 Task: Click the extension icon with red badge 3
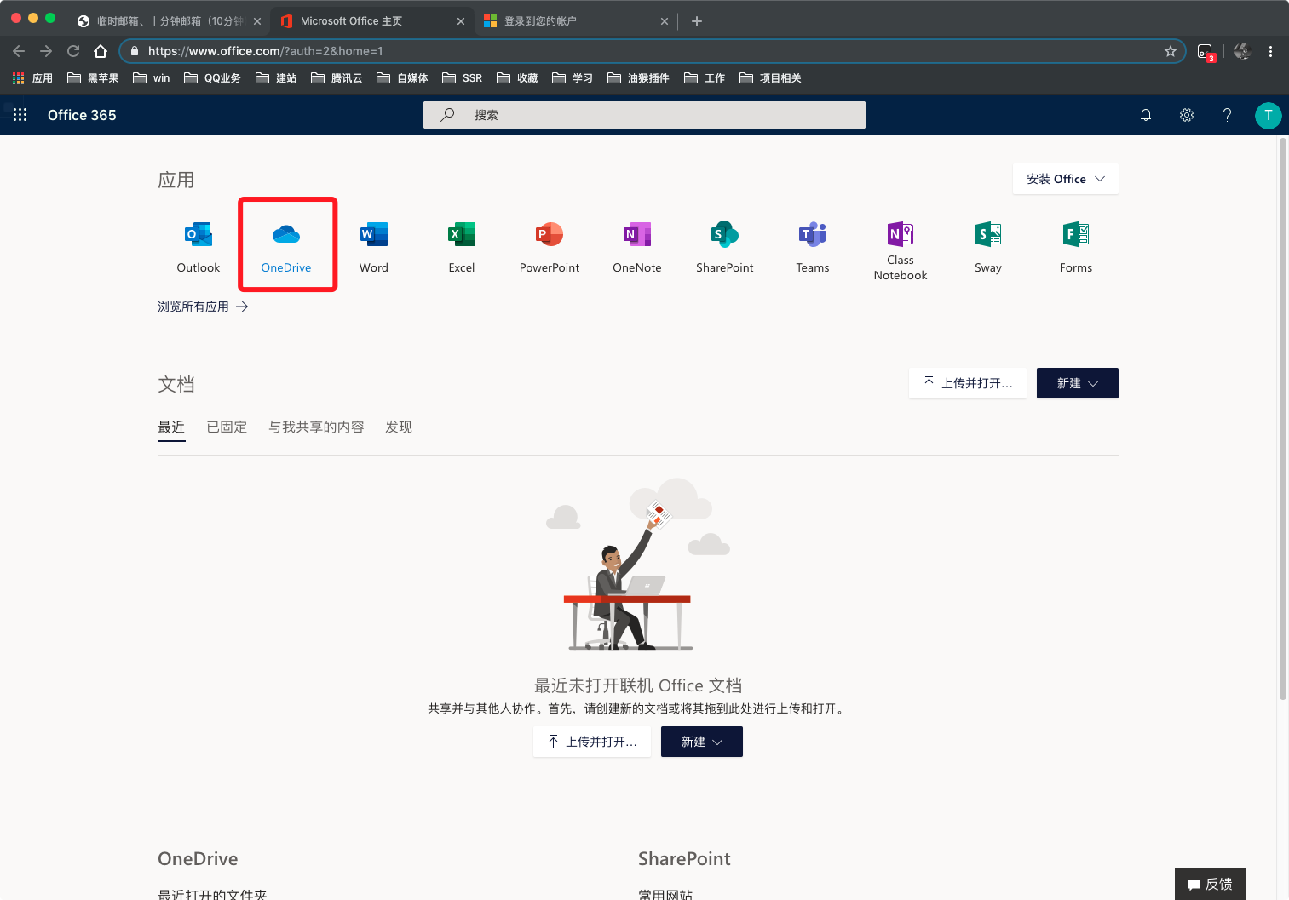[1206, 52]
